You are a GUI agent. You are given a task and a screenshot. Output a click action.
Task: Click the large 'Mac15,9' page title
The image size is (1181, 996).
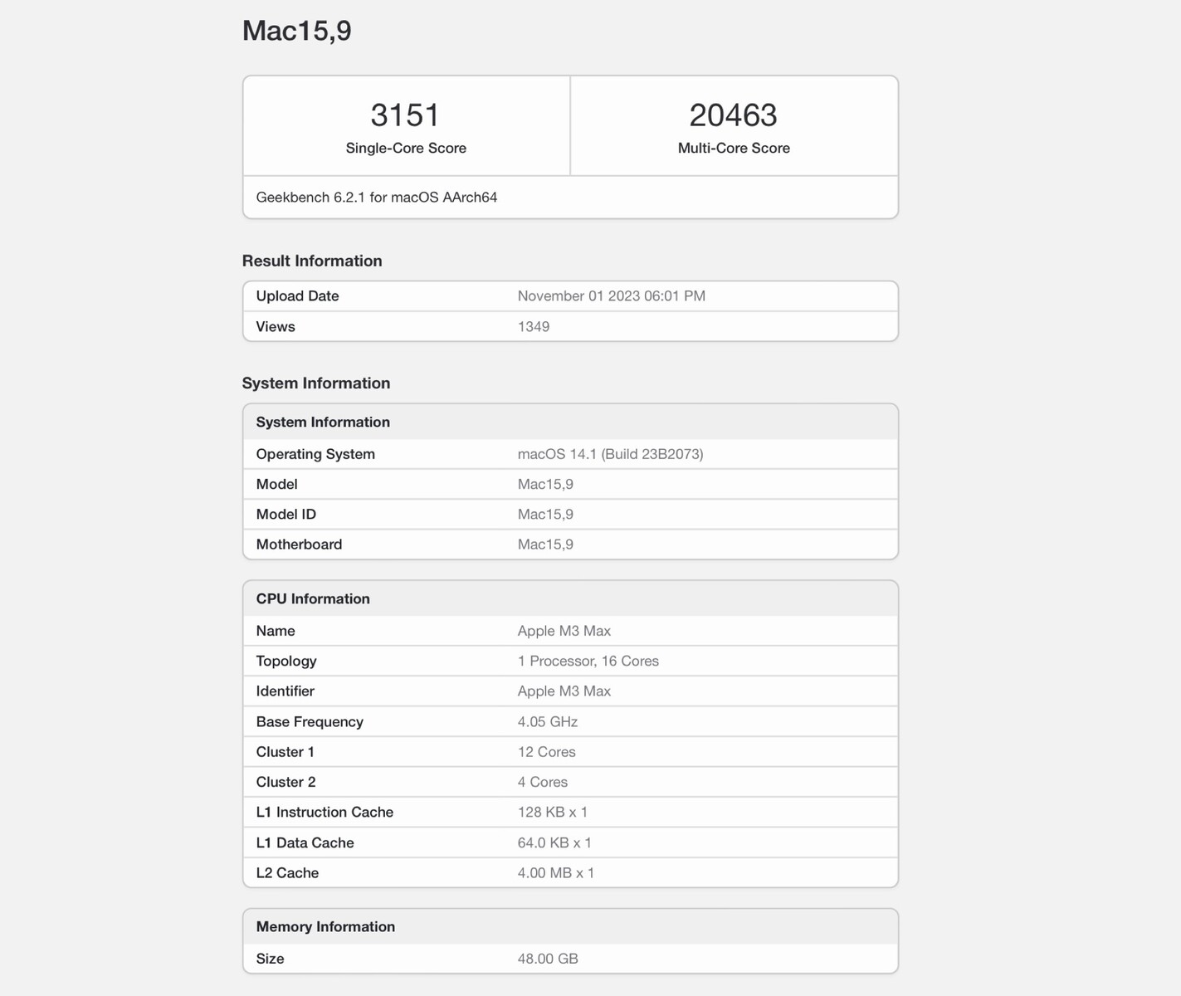tap(296, 31)
